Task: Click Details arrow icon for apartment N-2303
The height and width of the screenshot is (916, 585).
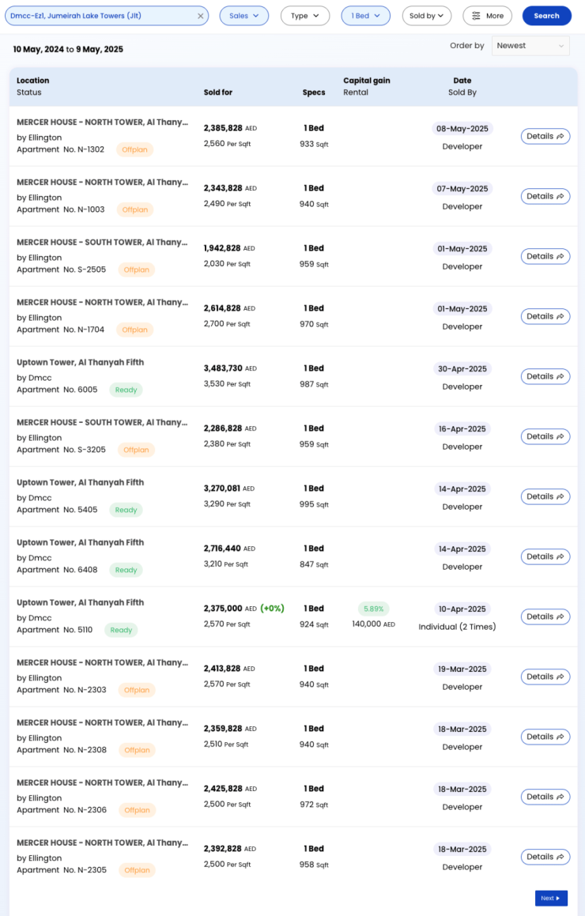Action: [x=560, y=677]
